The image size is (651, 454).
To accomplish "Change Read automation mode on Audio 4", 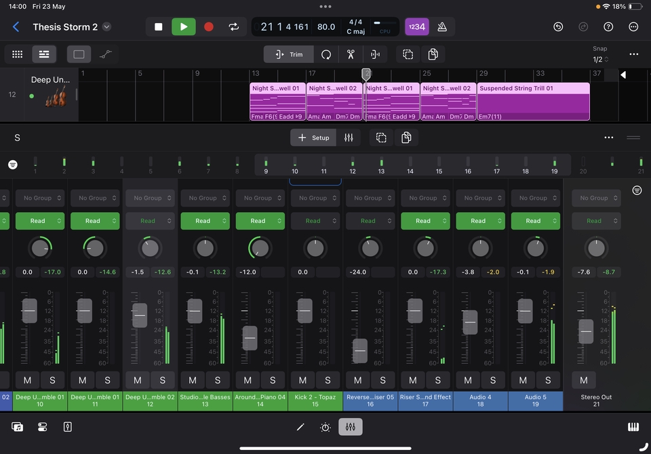I will tap(480, 221).
